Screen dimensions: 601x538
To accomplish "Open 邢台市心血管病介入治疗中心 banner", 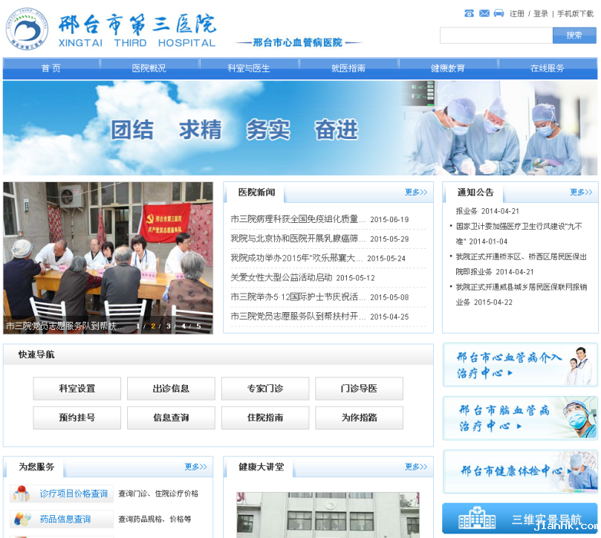I will (519, 365).
